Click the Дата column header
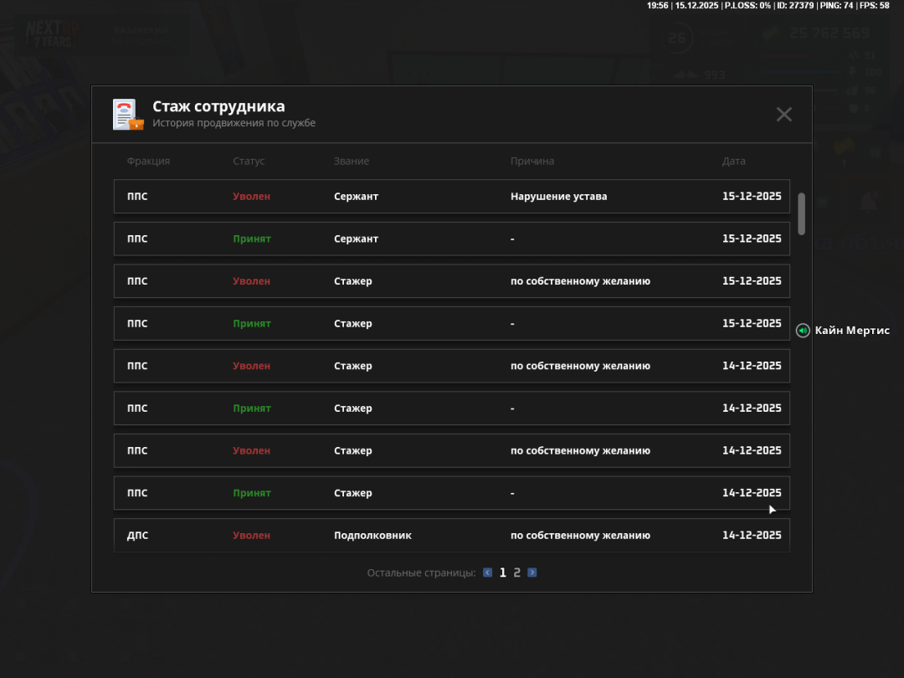Screen dimensions: 904x678 (733, 162)
